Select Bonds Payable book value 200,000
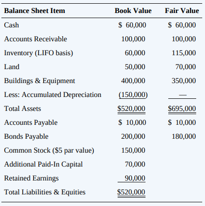Viewport: 205px width, 206px height. [133, 136]
